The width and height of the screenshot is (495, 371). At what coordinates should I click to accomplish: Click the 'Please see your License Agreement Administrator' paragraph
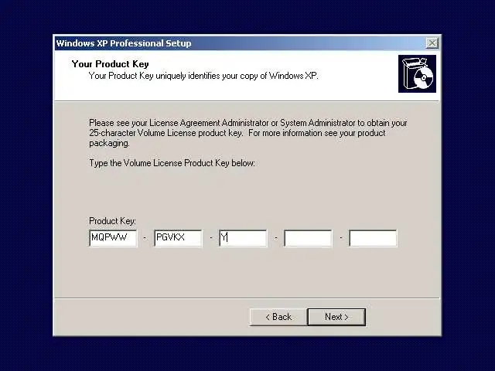click(x=248, y=133)
